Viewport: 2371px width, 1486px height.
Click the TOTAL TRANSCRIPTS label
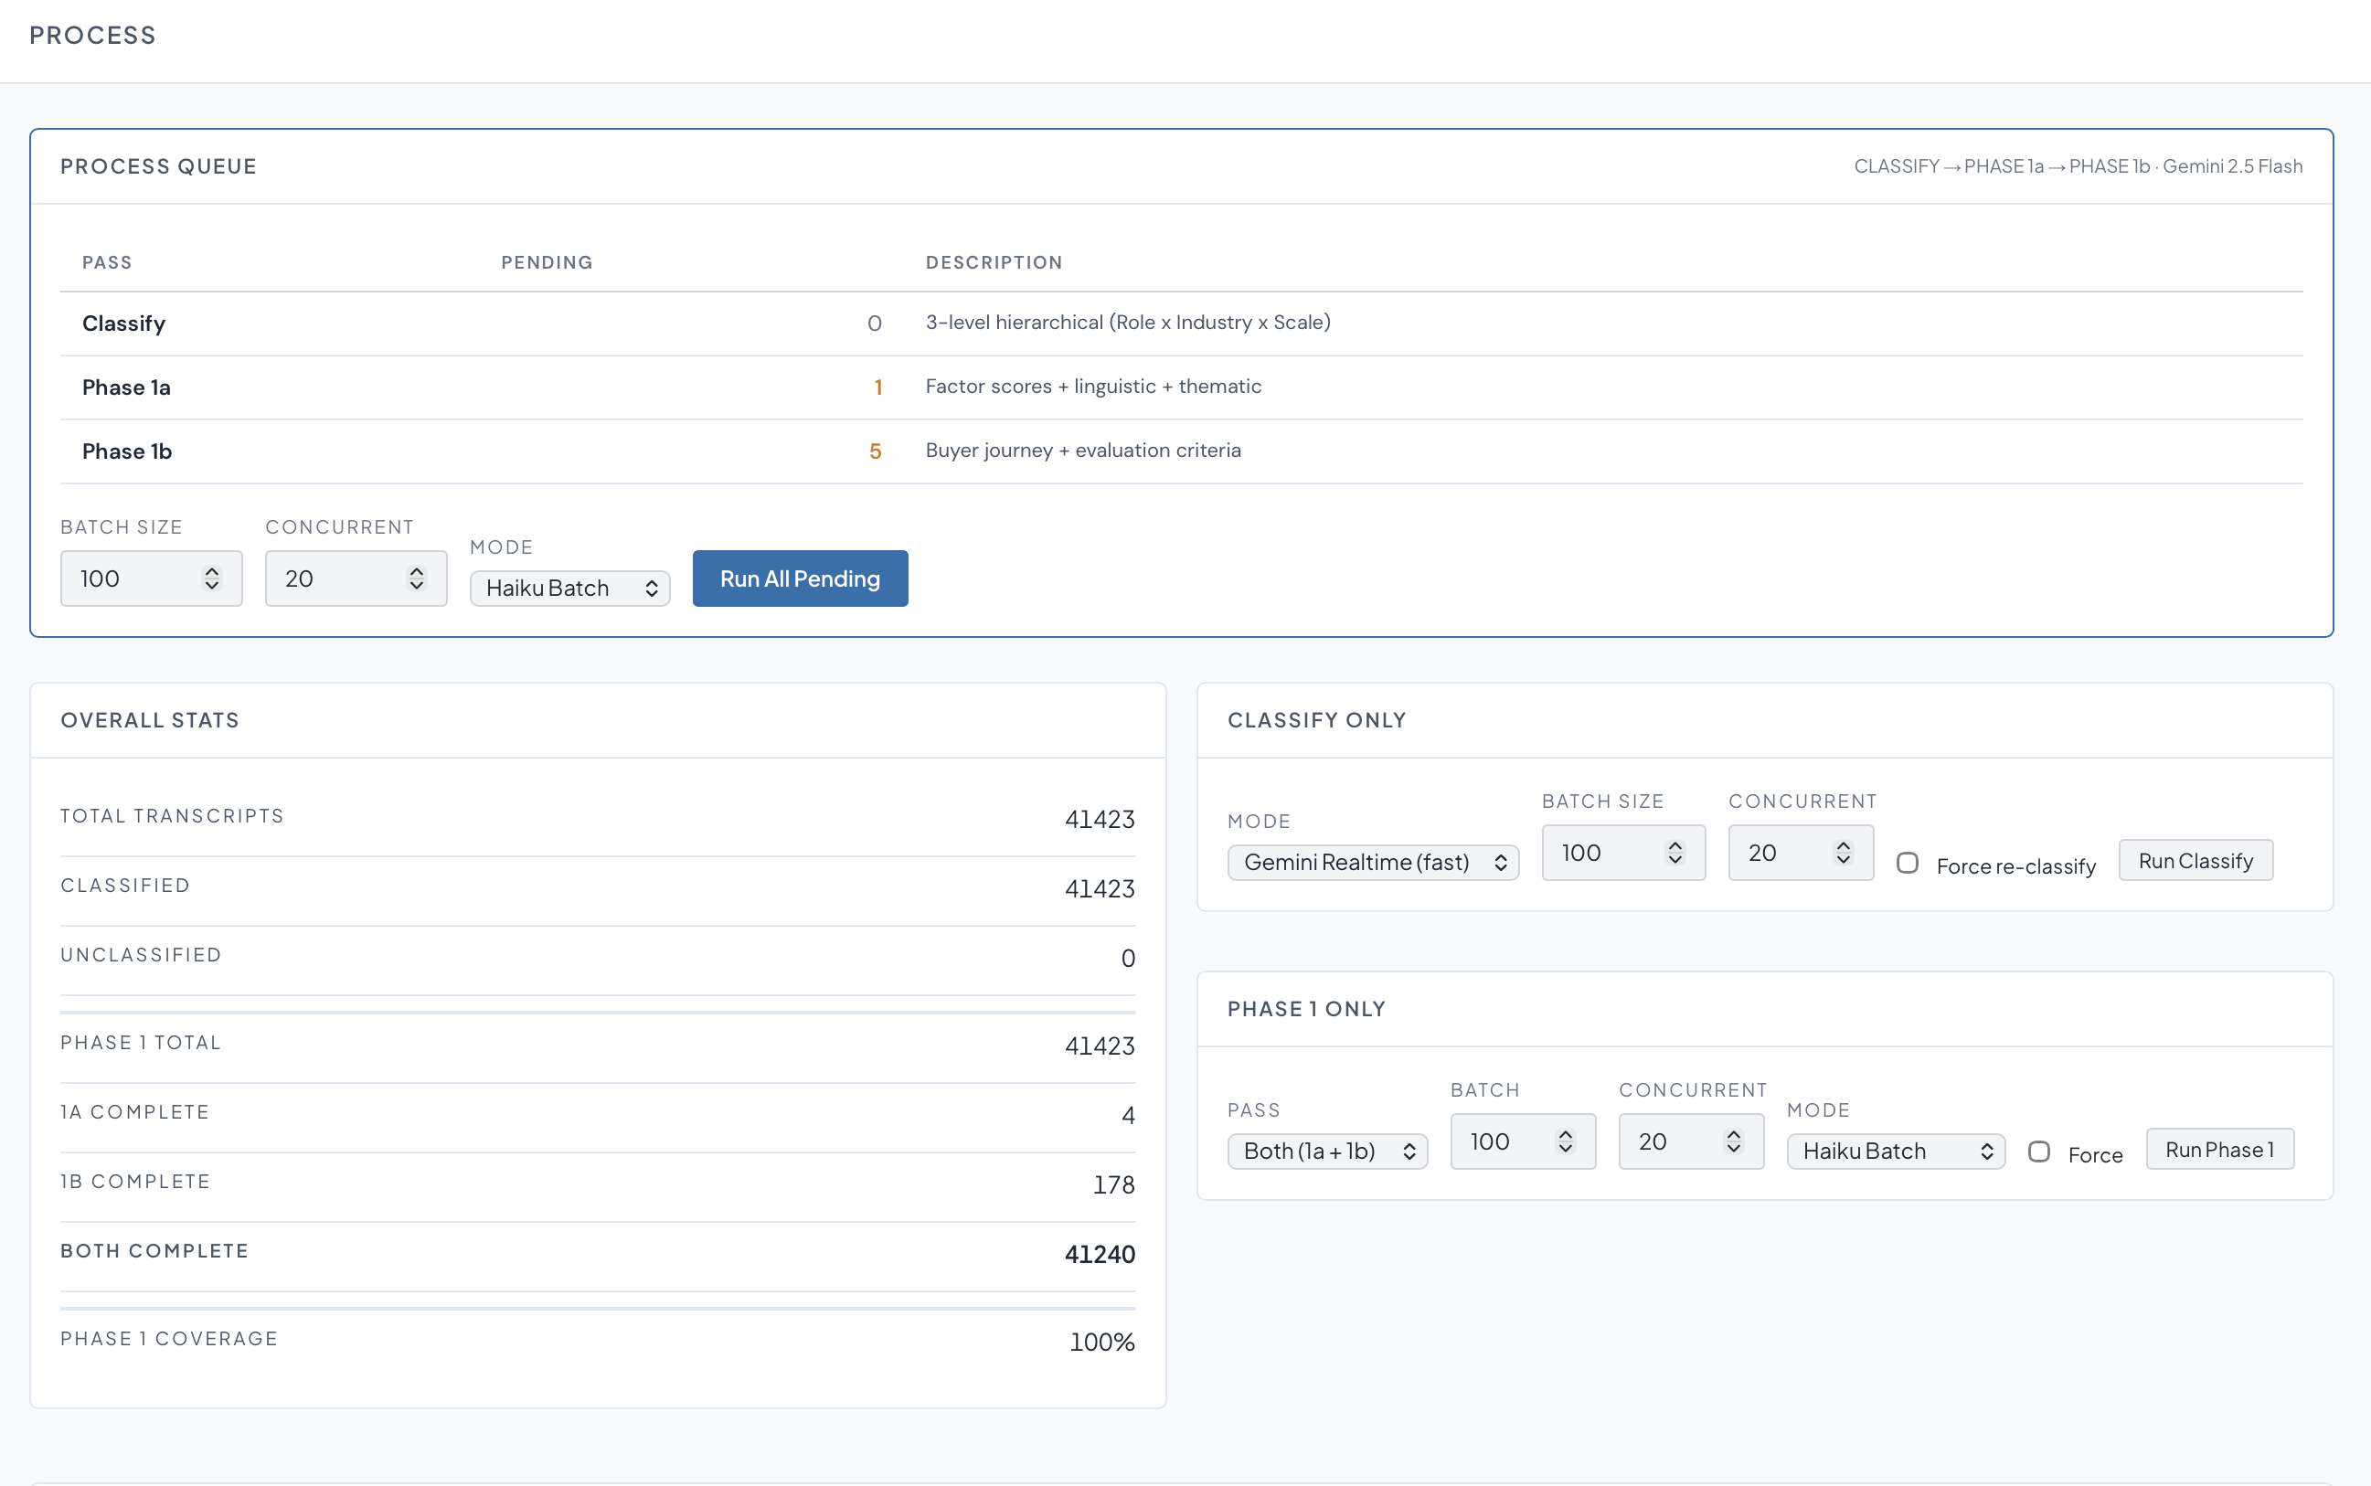(172, 816)
